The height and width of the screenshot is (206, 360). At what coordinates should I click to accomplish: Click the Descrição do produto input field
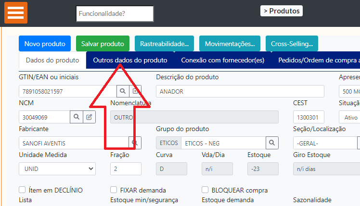pyautogui.click(x=240, y=91)
